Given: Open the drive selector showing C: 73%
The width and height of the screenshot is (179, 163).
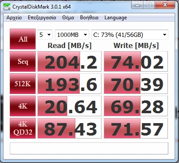Looking at the screenshot, I should pyautogui.click(x=130, y=35).
